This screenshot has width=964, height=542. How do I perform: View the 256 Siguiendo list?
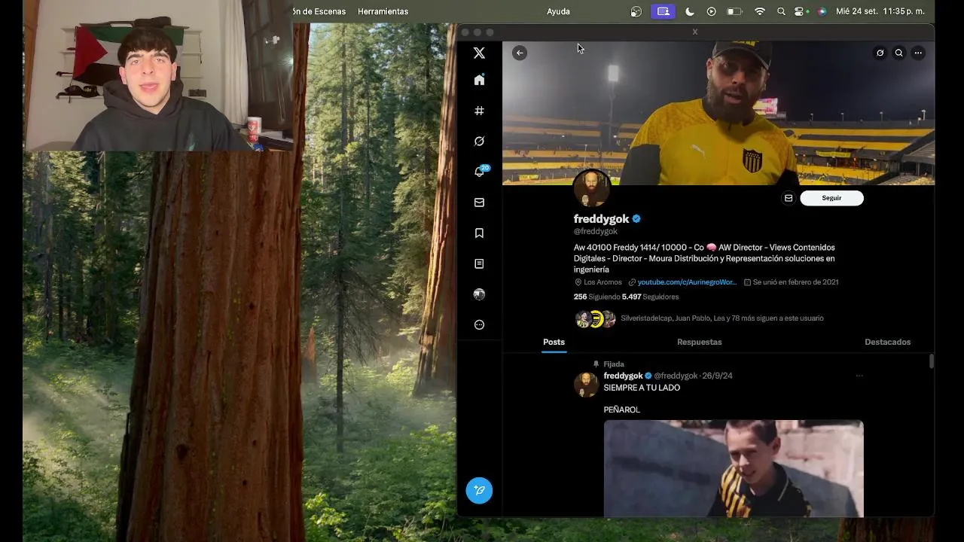click(596, 297)
